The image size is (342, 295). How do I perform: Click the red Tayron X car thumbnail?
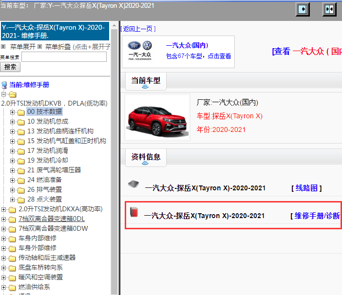[157, 117]
